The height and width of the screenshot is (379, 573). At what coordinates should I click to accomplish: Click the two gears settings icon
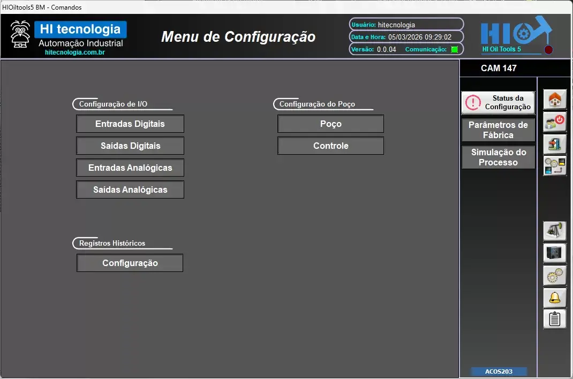[555, 275]
